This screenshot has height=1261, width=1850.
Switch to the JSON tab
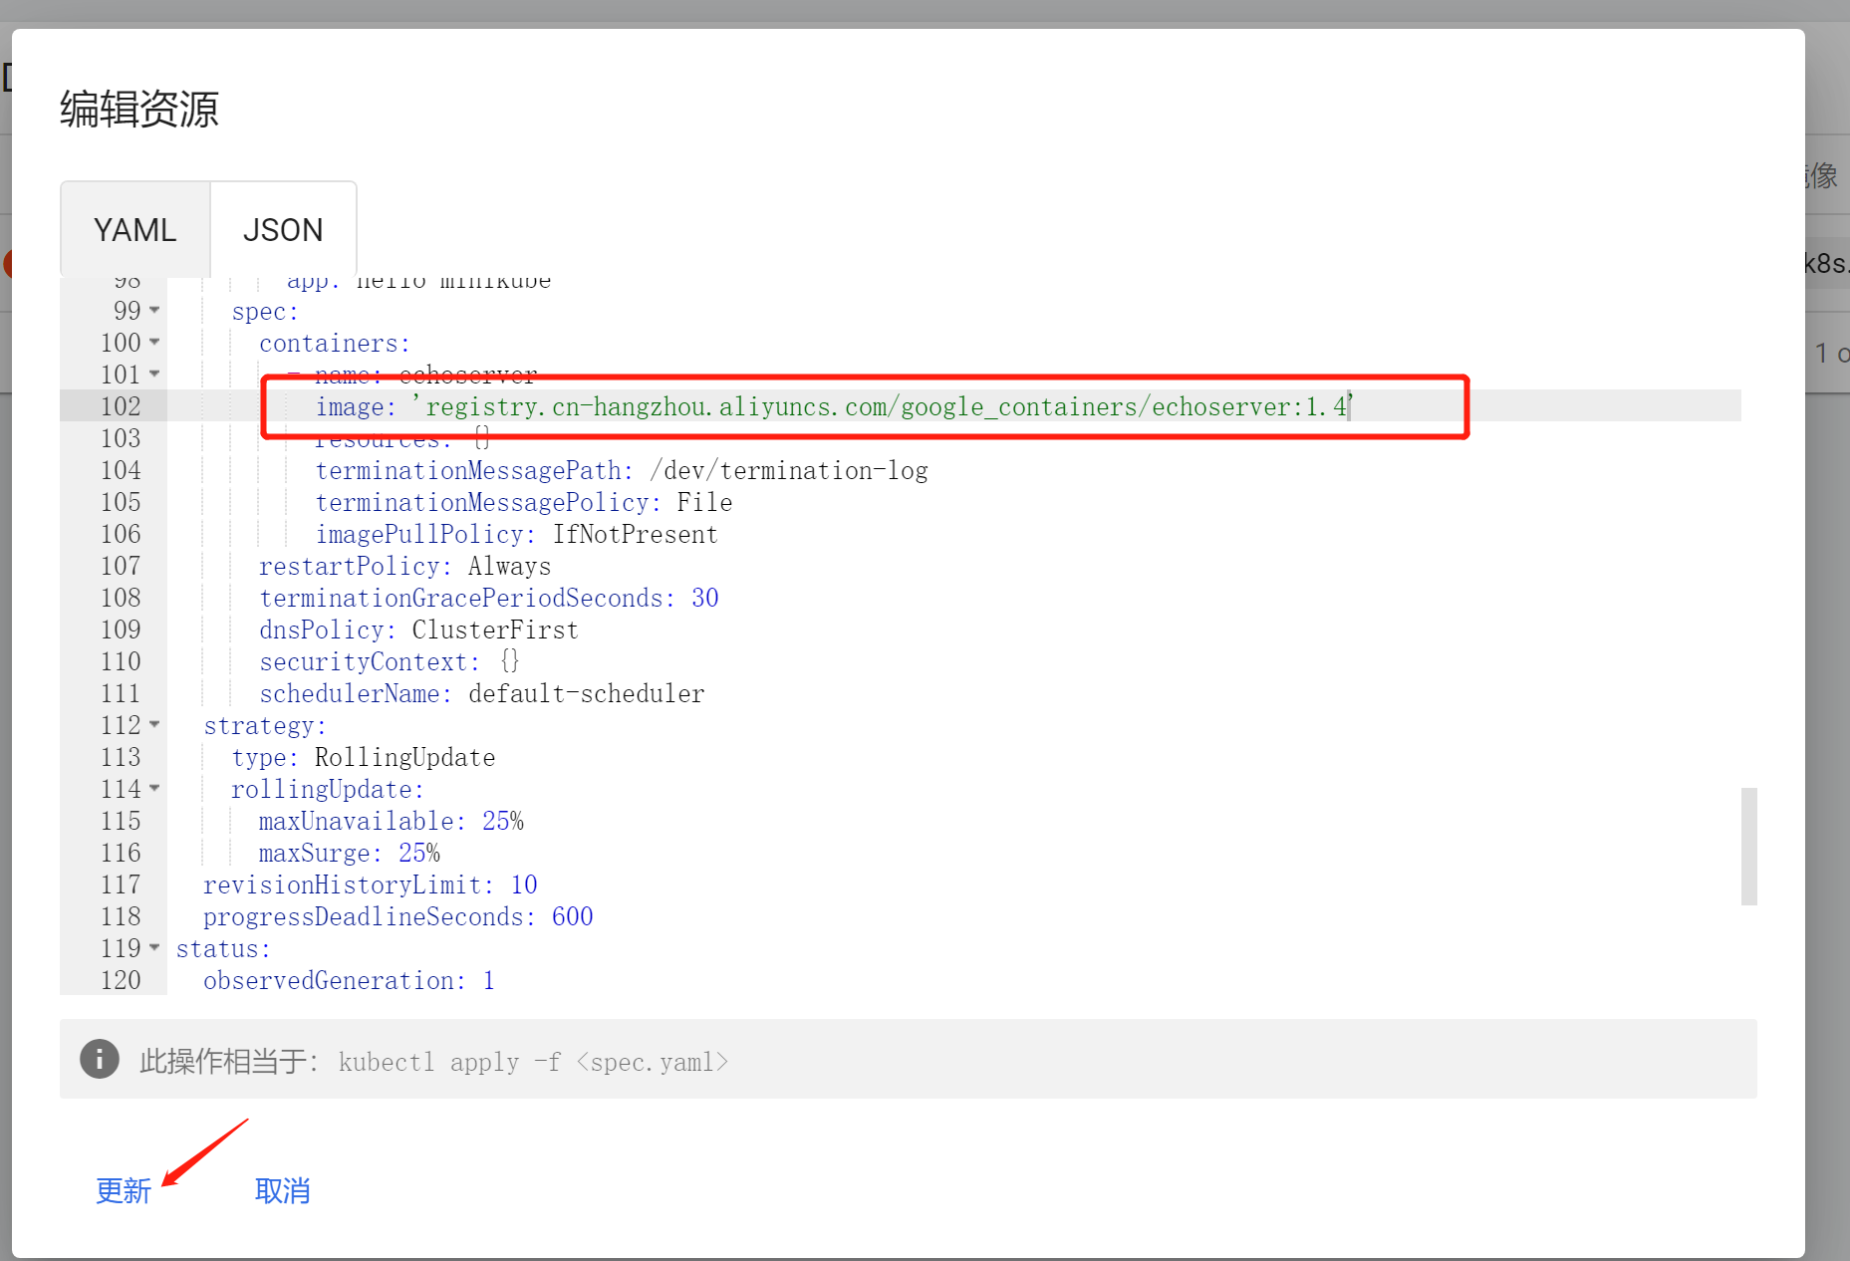pyautogui.click(x=282, y=229)
